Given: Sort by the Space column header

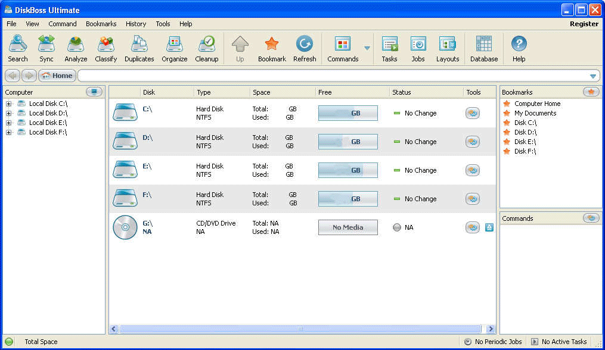Looking at the screenshot, I should [x=283, y=92].
